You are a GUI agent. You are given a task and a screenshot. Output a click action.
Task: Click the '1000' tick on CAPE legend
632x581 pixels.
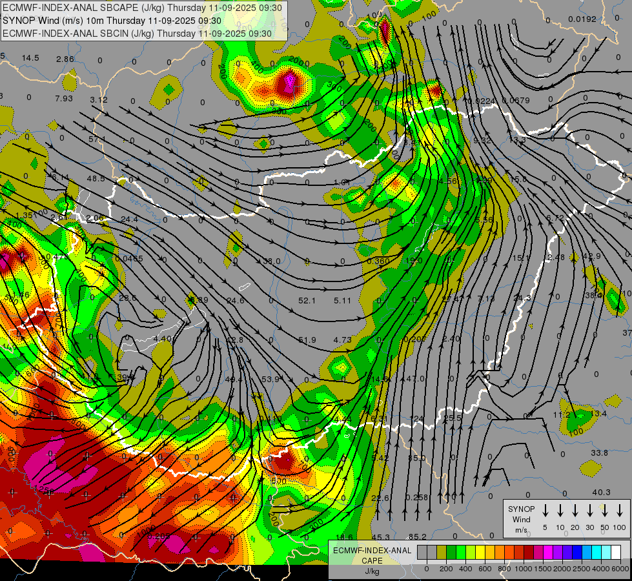524,569
